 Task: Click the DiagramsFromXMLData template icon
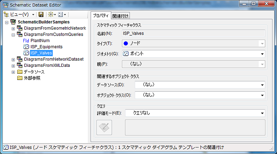click(x=20, y=65)
